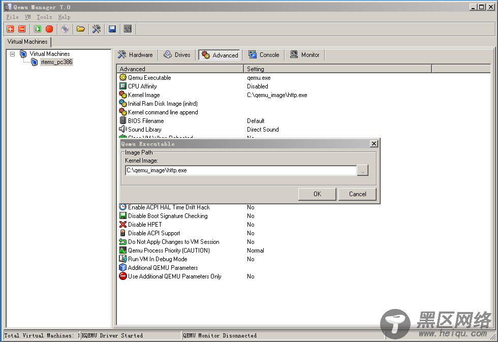
Task: Click the Direct Sound setting value
Action: pos(263,130)
